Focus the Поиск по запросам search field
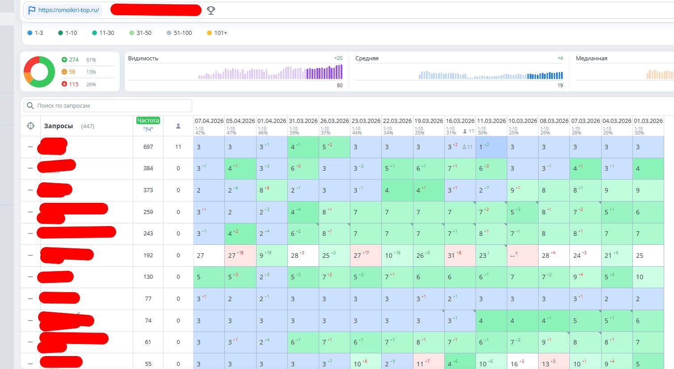674x369 pixels. point(108,105)
